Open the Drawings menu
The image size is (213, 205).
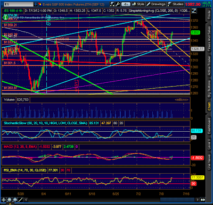coord(156,4)
